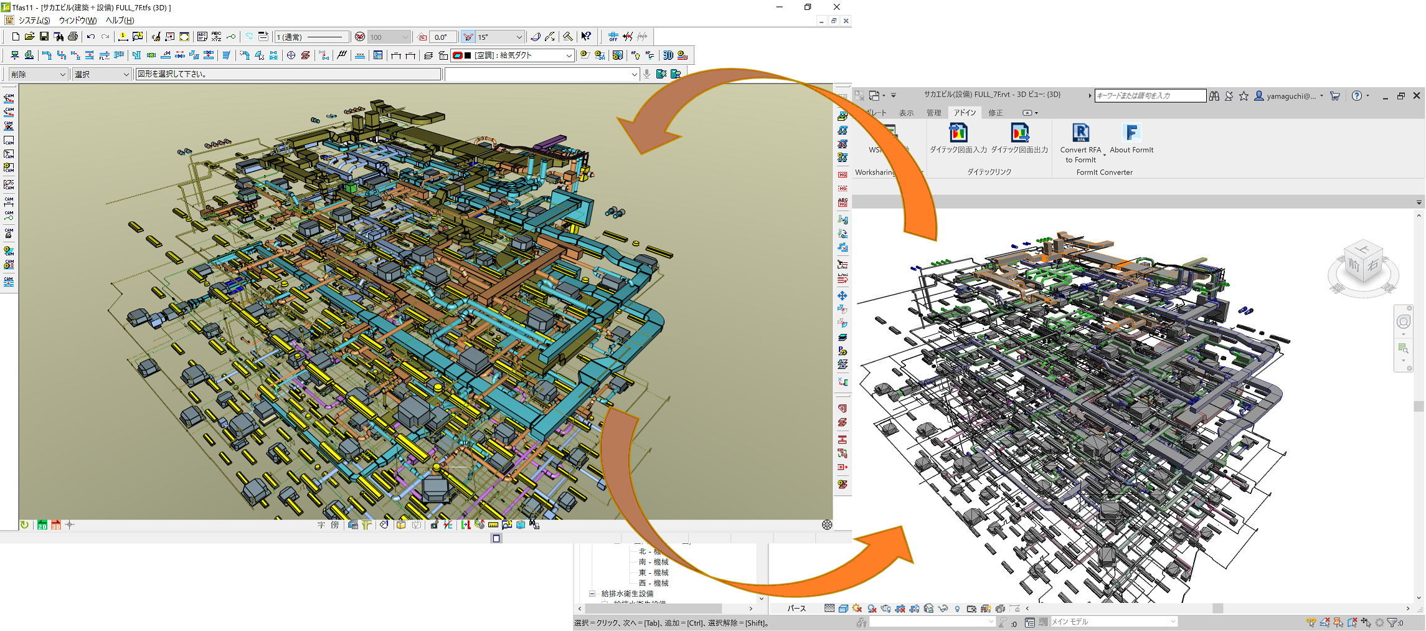Click the Print icon in Tfas toolbar
Screen dimensions: 1426x631
pyautogui.click(x=73, y=37)
